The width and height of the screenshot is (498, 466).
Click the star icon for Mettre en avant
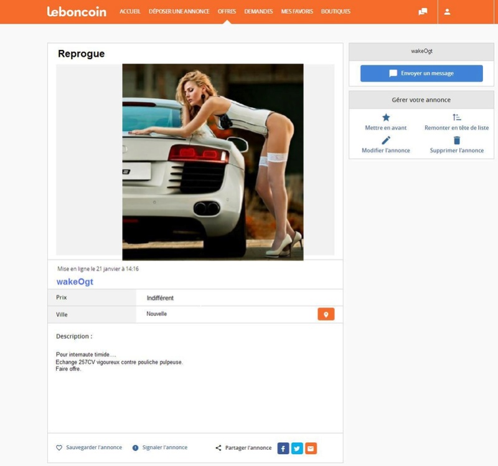pyautogui.click(x=385, y=118)
